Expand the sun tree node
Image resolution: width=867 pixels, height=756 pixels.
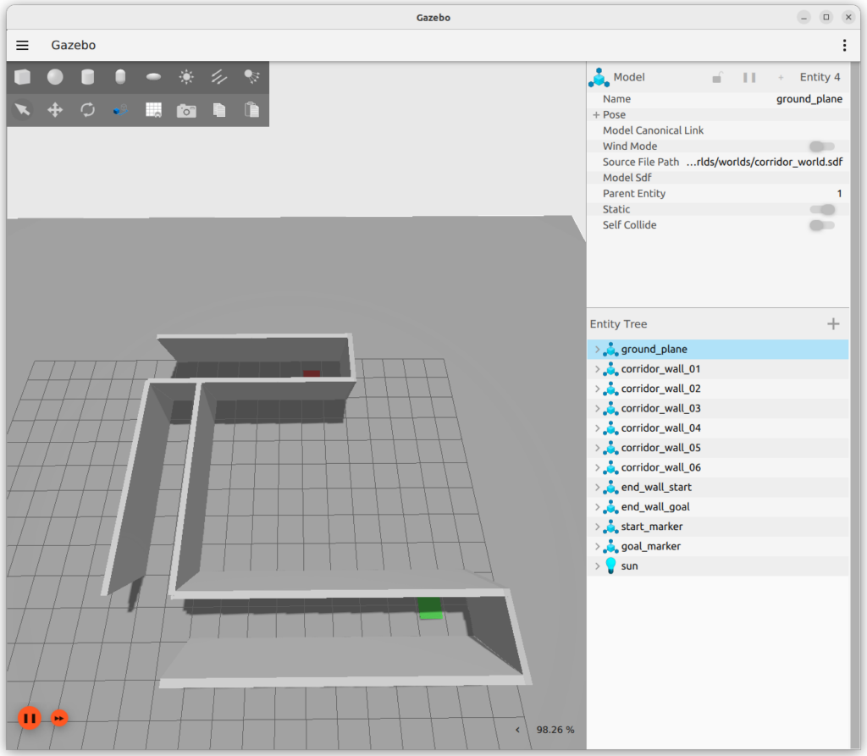(x=597, y=566)
